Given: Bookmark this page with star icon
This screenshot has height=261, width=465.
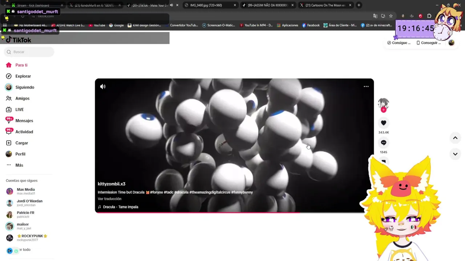Looking at the screenshot, I should (x=391, y=16).
